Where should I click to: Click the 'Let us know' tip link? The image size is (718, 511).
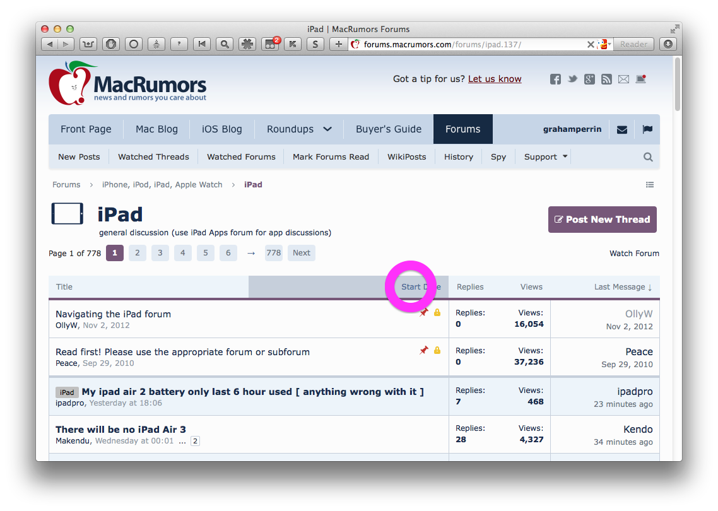point(495,79)
